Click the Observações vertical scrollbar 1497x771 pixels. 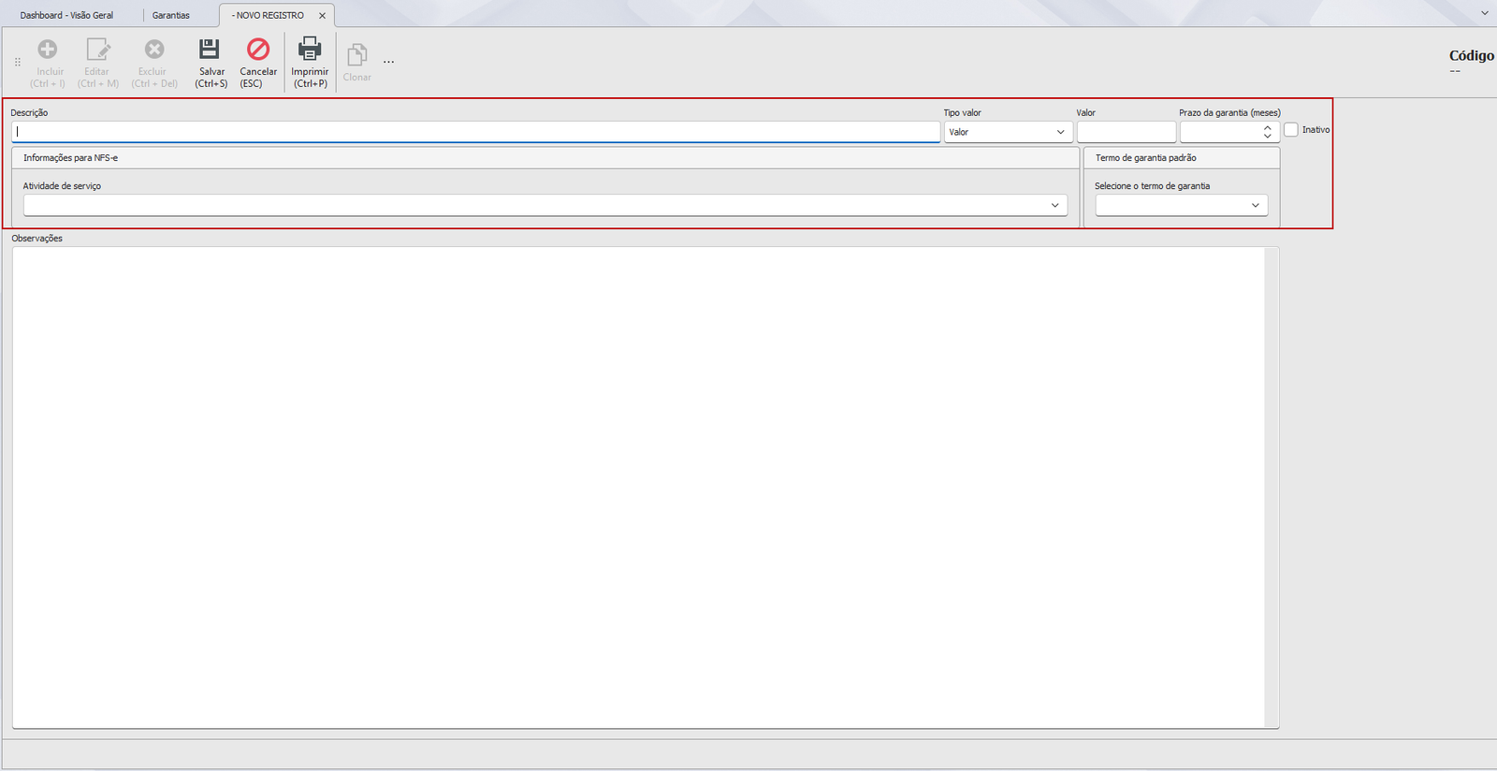coord(1272,487)
